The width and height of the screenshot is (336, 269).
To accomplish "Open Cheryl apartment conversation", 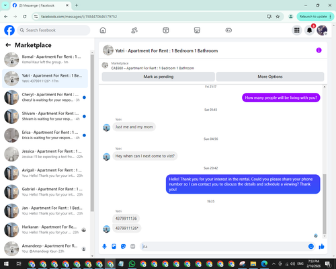I will pyautogui.click(x=45, y=98).
